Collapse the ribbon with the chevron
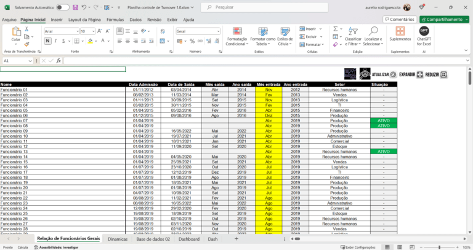The width and height of the screenshot is (473, 250). pyautogui.click(x=466, y=50)
